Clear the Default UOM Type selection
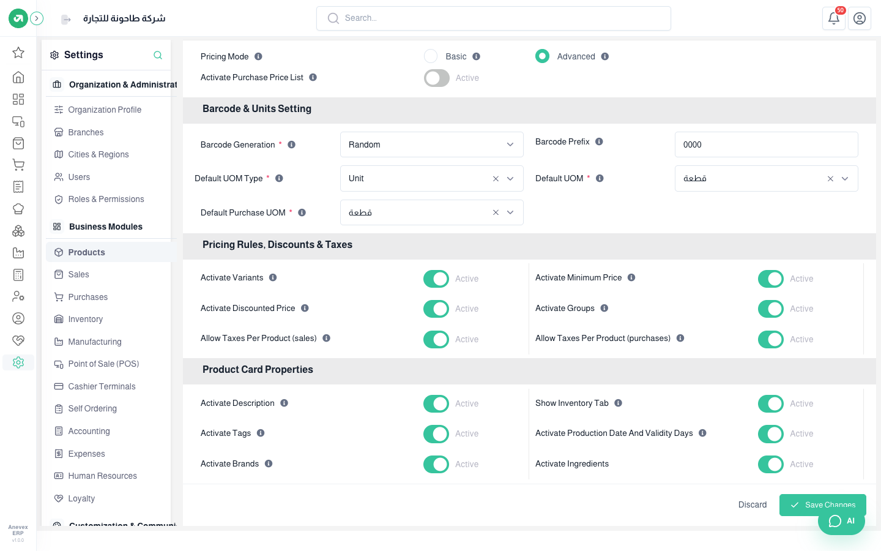881x551 pixels. click(x=496, y=179)
